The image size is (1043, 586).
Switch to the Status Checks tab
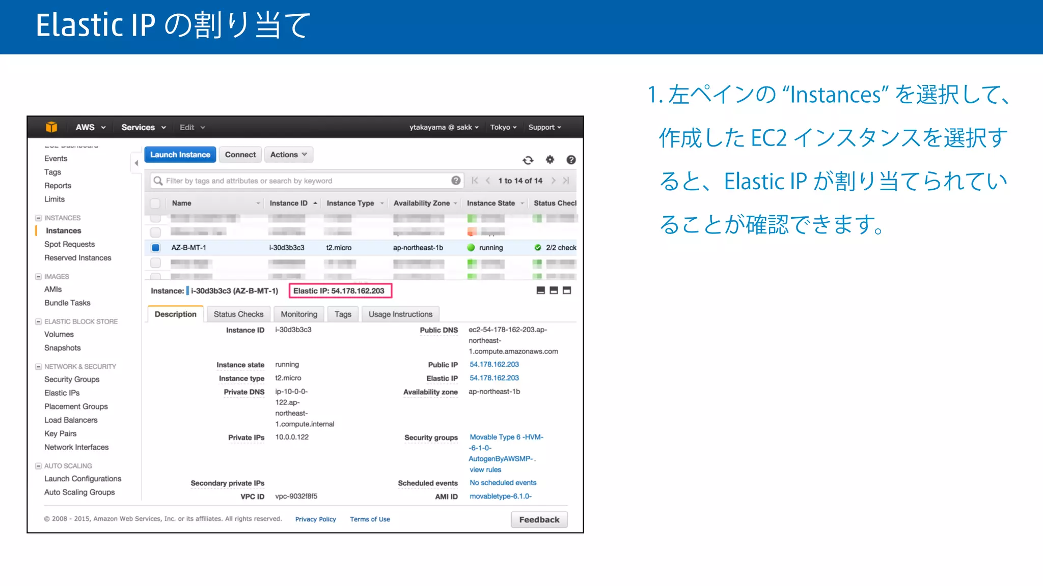click(x=238, y=314)
